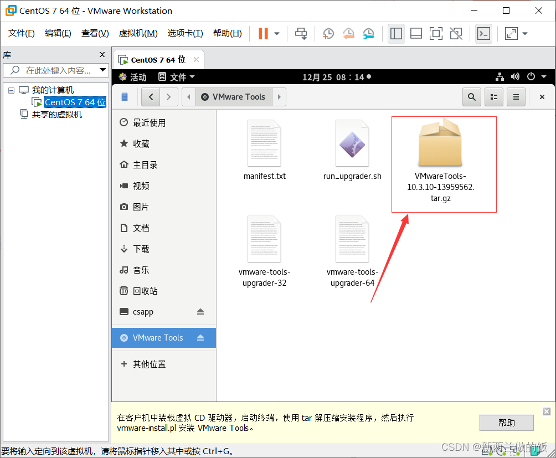Select CentOS 7 64 位 in library tree

75,102
